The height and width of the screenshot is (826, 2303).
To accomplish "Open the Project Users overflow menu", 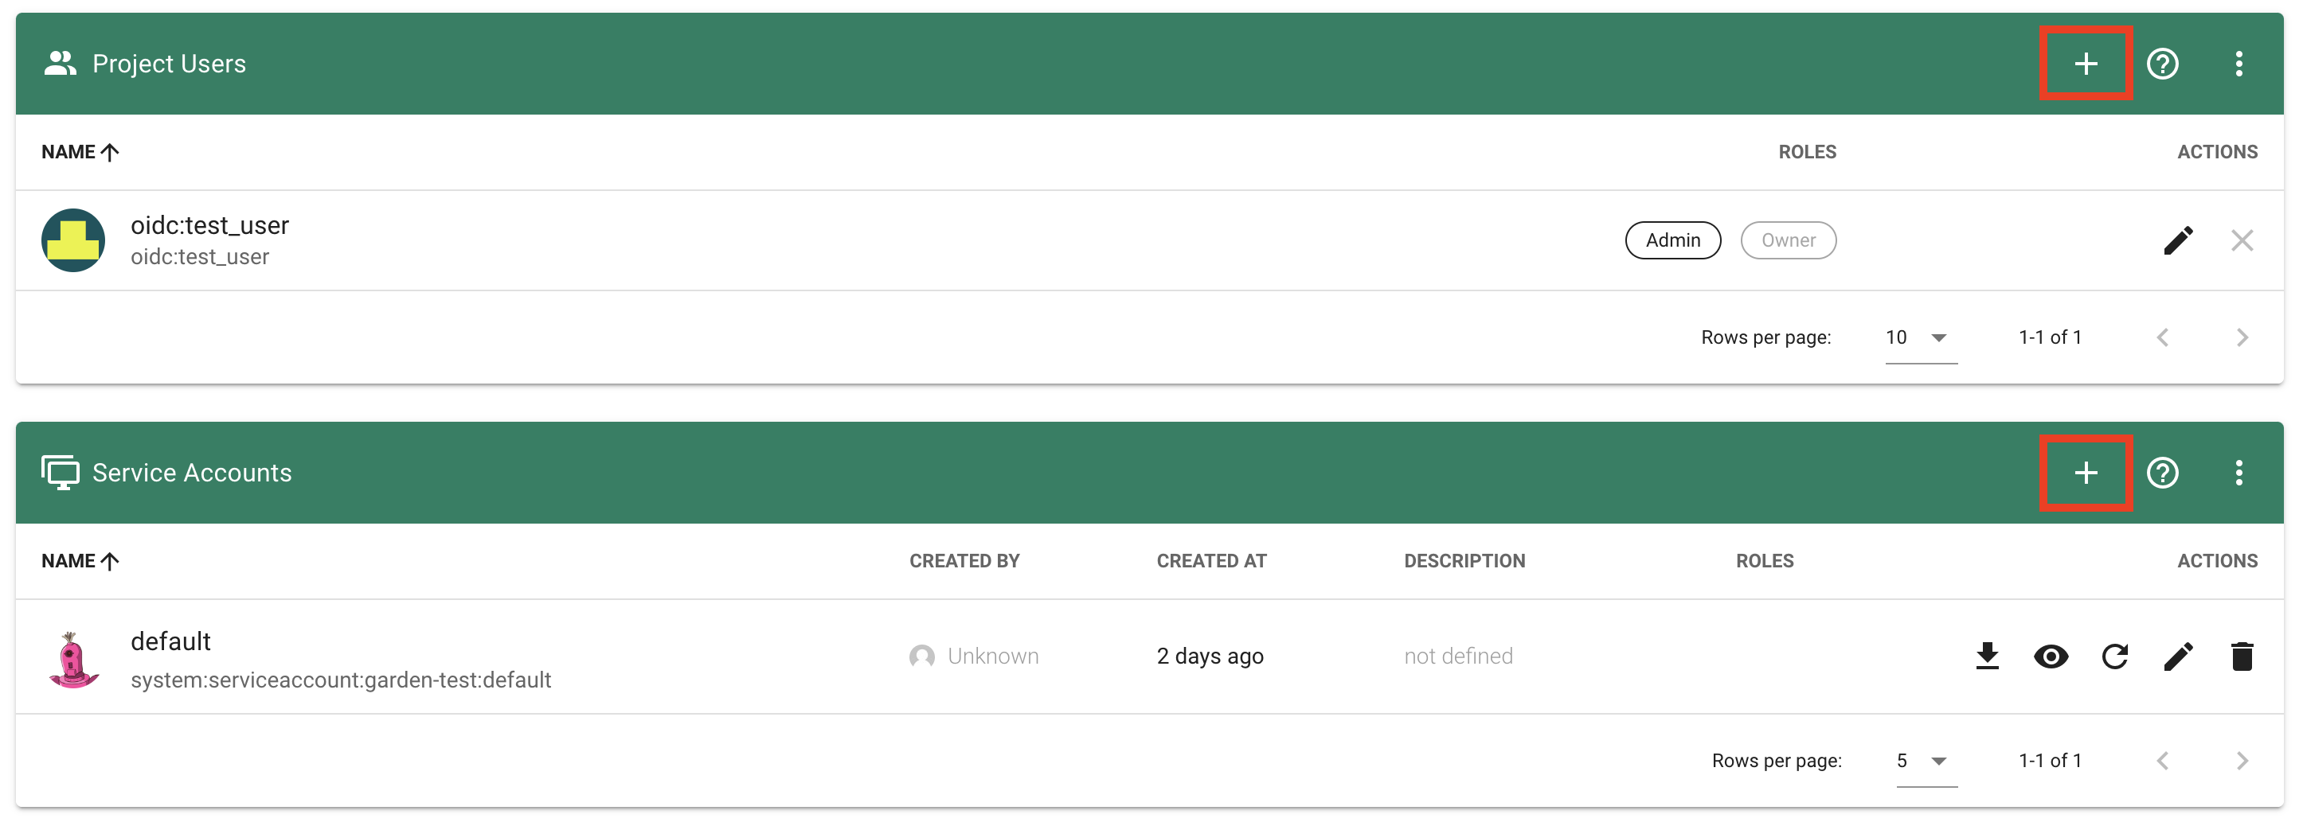I will coord(2238,64).
